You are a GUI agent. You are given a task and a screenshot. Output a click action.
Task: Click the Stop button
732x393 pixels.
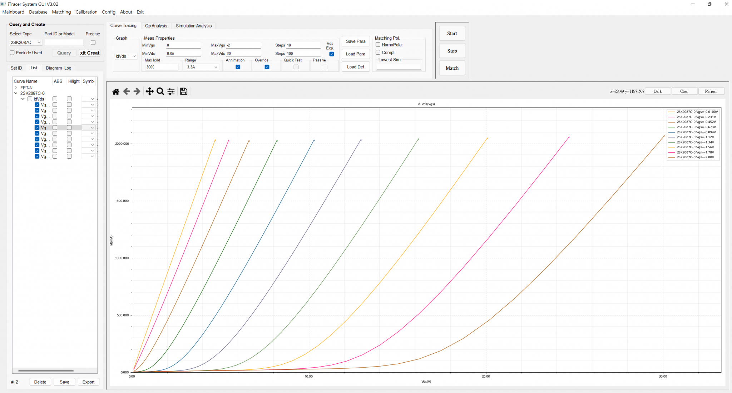tap(452, 51)
